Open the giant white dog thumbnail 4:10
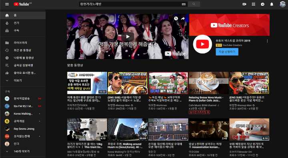The width and height of the screenshot is (288, 158). tap(87, 129)
